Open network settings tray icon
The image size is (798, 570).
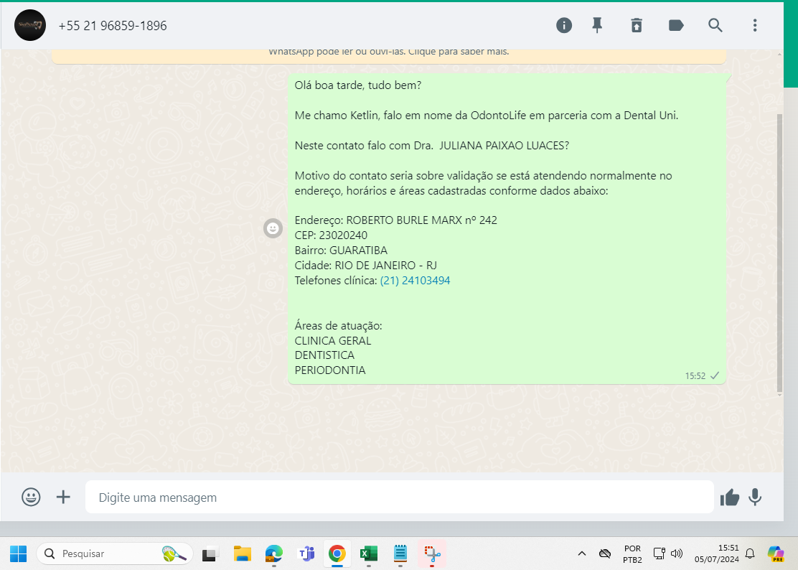pyautogui.click(x=659, y=553)
